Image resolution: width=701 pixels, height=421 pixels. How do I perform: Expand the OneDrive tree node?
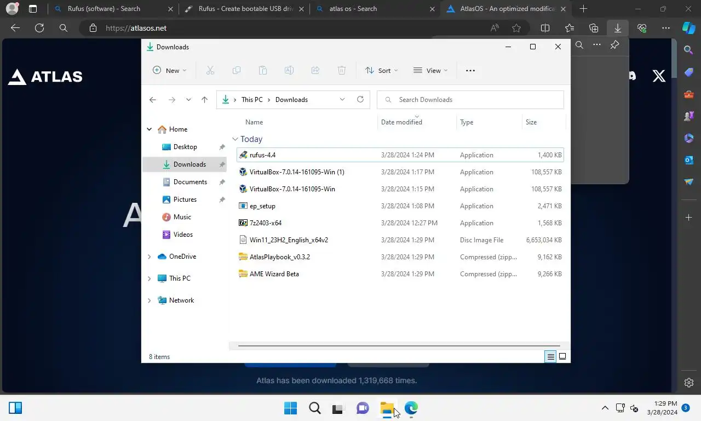pos(149,257)
